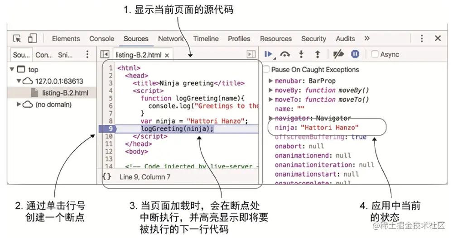Pretty print source with braces icon
The height and width of the screenshot is (238, 453).
106,176
